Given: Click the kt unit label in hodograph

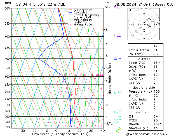Looking at the screenshot, I should pyautogui.click(x=130, y=10).
